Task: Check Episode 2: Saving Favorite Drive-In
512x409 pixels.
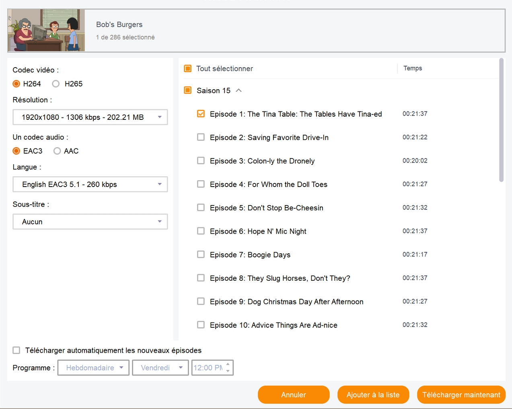Action: point(201,137)
